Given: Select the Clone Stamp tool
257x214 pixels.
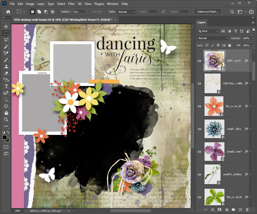Looking at the screenshot, I should (x=6, y=66).
